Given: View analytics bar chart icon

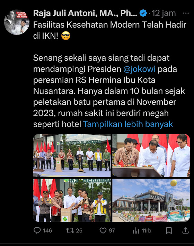Looking at the screenshot, I should [x=136, y=231].
